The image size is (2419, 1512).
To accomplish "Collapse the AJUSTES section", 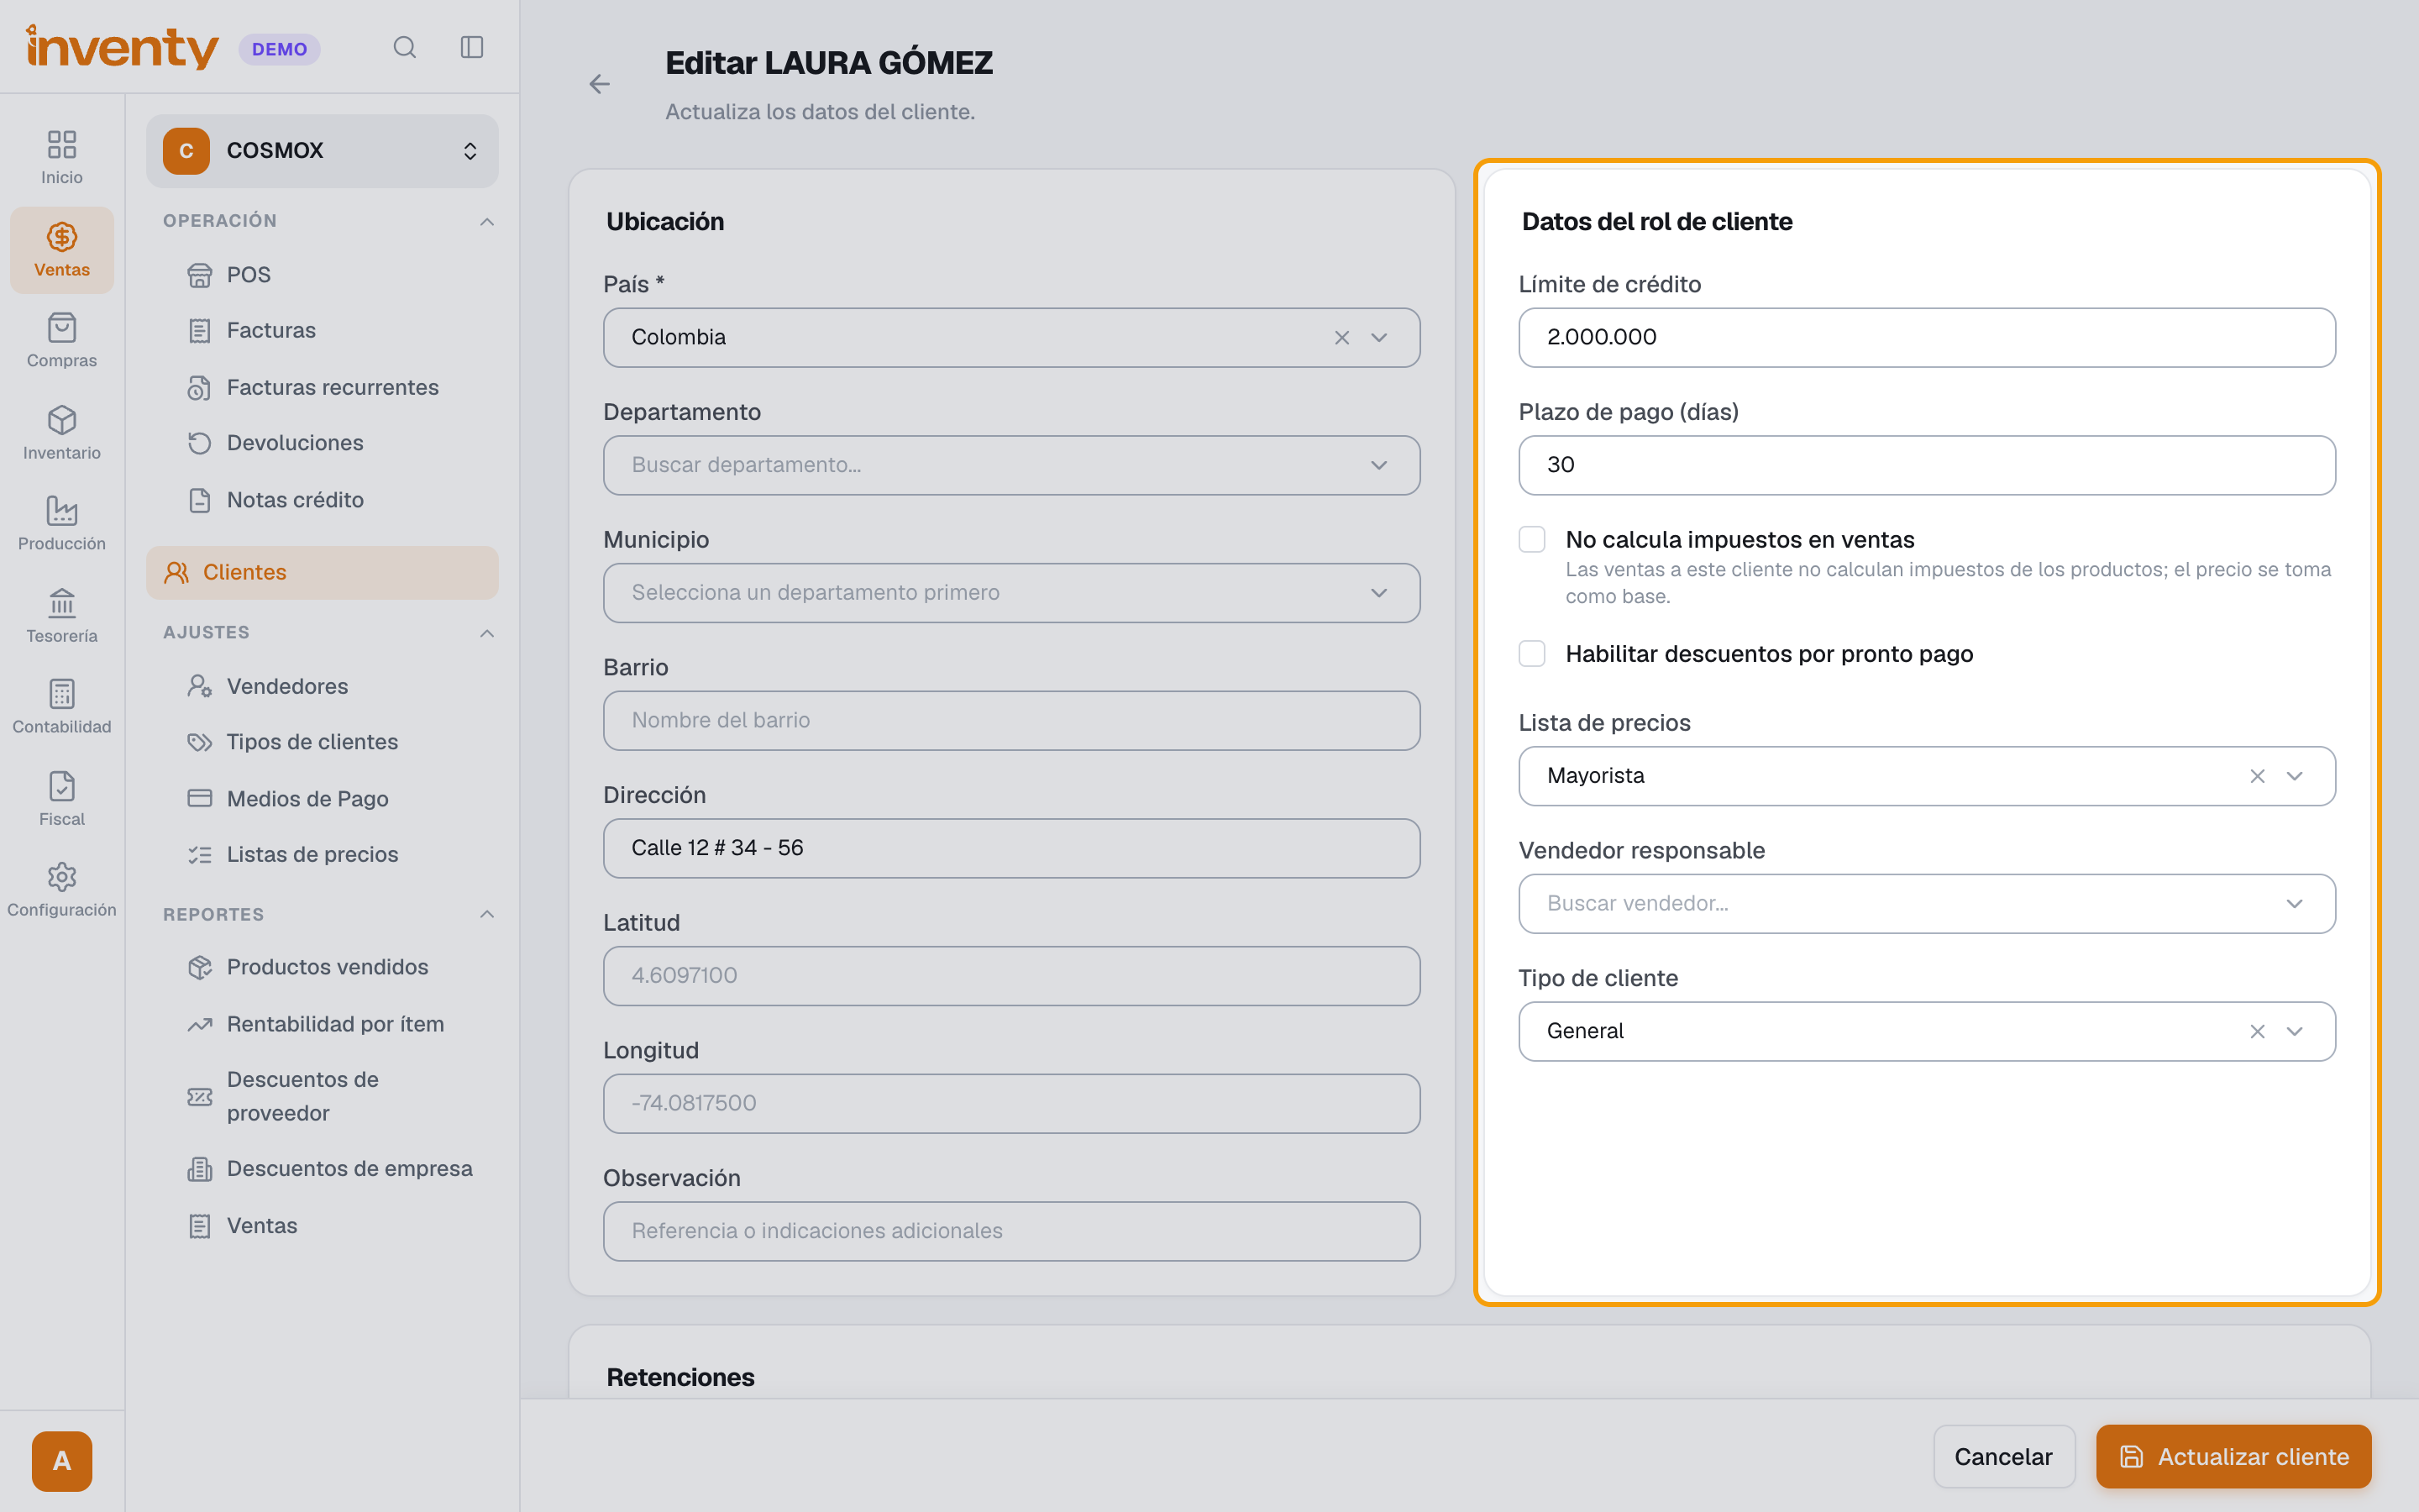I will pyautogui.click(x=487, y=633).
